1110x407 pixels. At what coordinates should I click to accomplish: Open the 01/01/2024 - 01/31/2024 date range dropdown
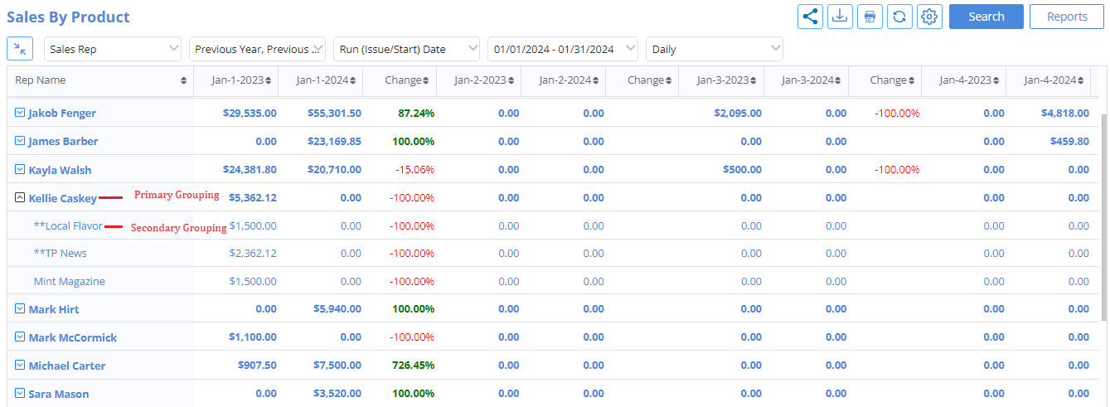pyautogui.click(x=563, y=49)
